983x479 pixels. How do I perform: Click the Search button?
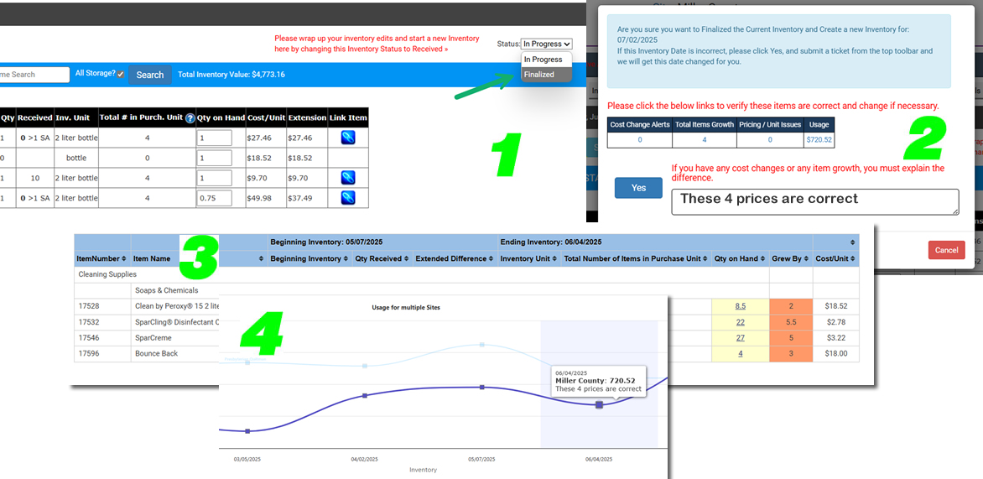(x=150, y=75)
